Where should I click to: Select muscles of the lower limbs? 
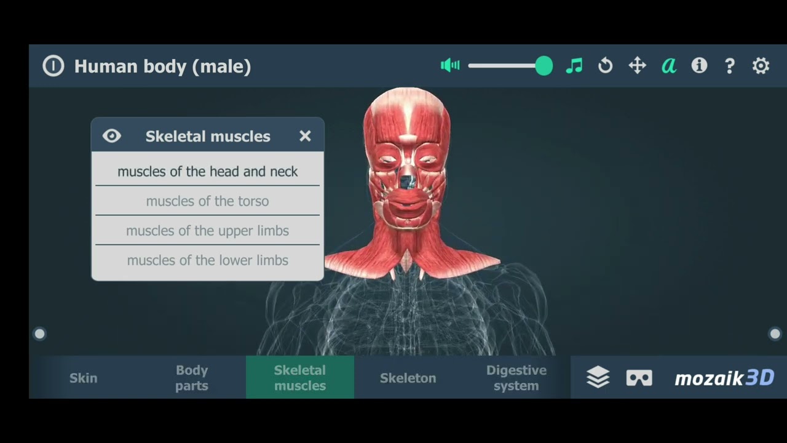pyautogui.click(x=208, y=260)
